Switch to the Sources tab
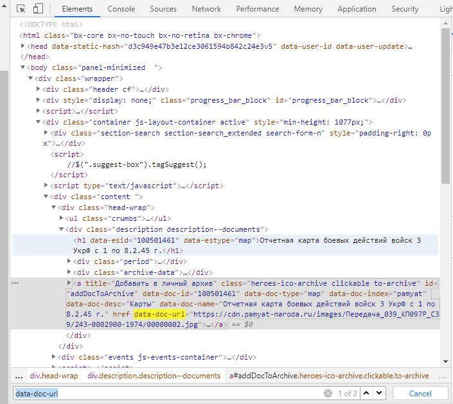453x404 pixels. [163, 9]
